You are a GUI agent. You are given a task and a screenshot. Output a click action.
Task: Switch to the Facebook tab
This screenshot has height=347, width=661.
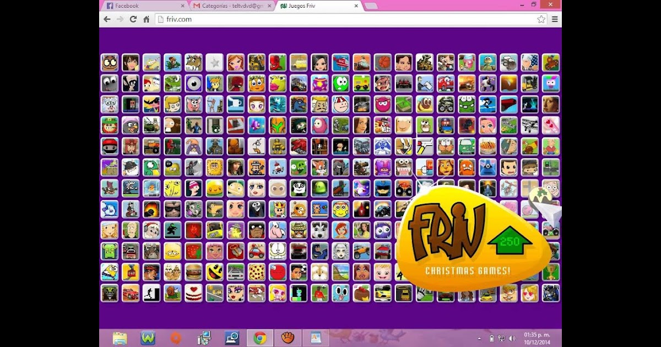[x=144, y=6]
